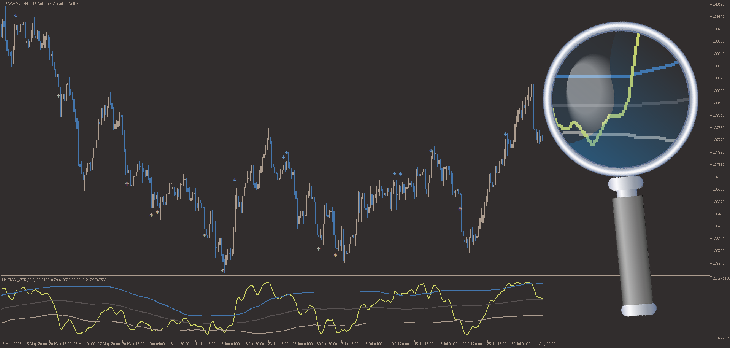Click the 1.36010 price label
This screenshot has width=730, height=348.
718,239
